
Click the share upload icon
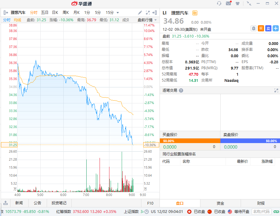[x=6, y=203]
